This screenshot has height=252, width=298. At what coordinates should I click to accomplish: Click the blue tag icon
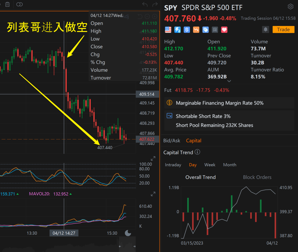coord(205,30)
